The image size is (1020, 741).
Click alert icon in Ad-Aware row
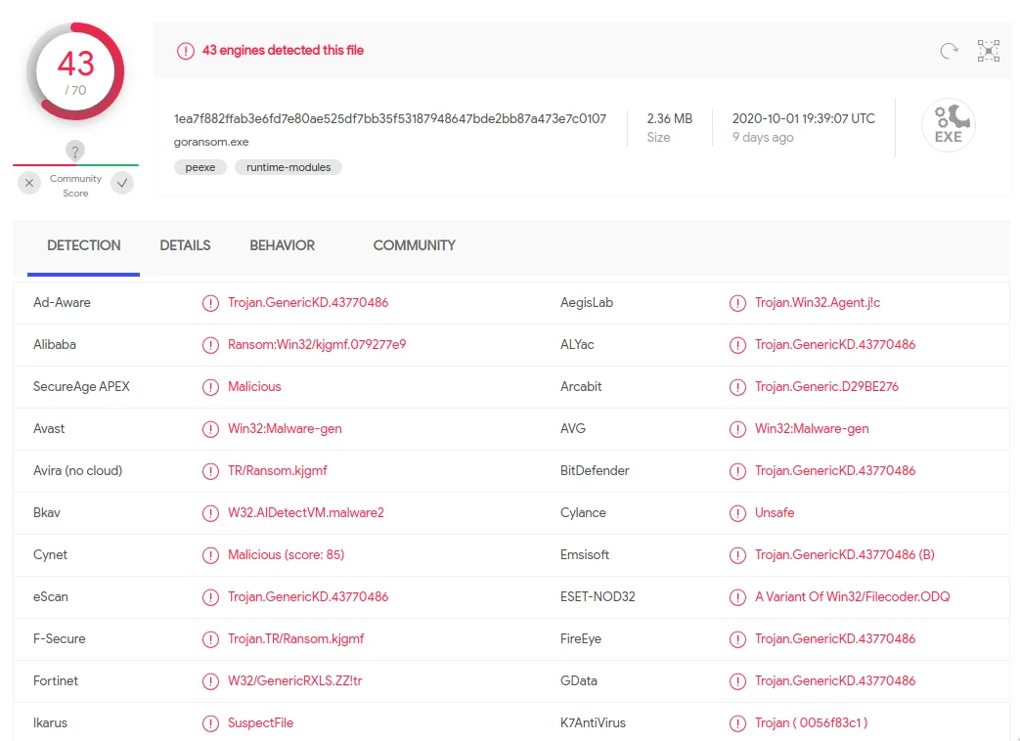click(x=210, y=303)
